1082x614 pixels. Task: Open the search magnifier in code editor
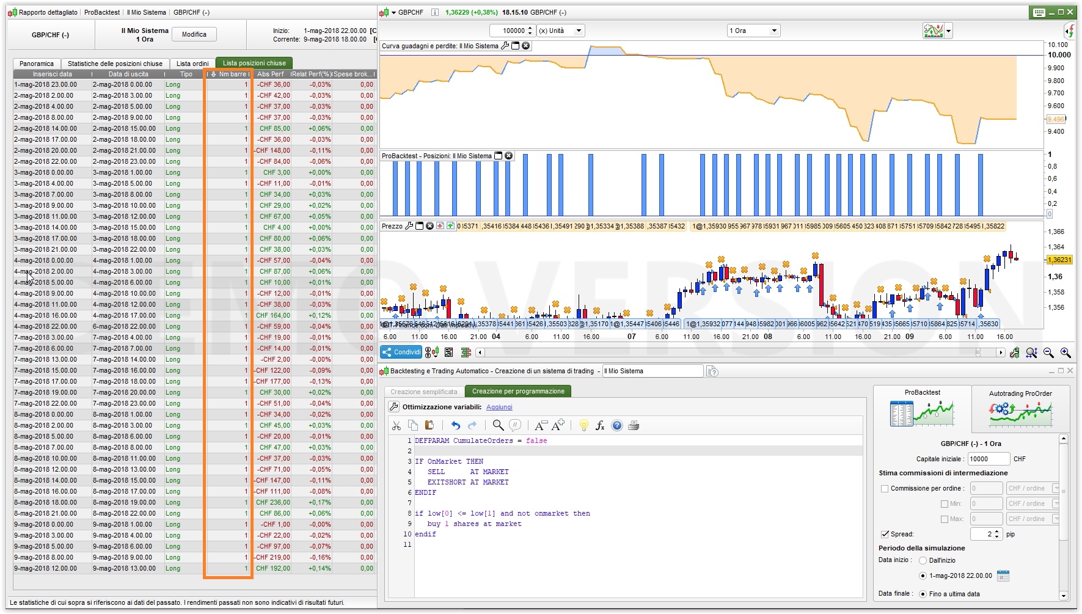point(498,426)
